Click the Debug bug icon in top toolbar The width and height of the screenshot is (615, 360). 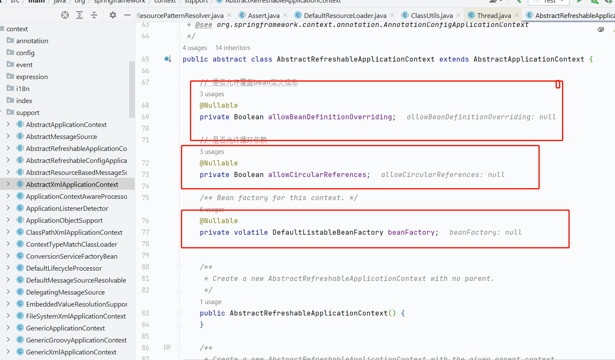(594, 1)
